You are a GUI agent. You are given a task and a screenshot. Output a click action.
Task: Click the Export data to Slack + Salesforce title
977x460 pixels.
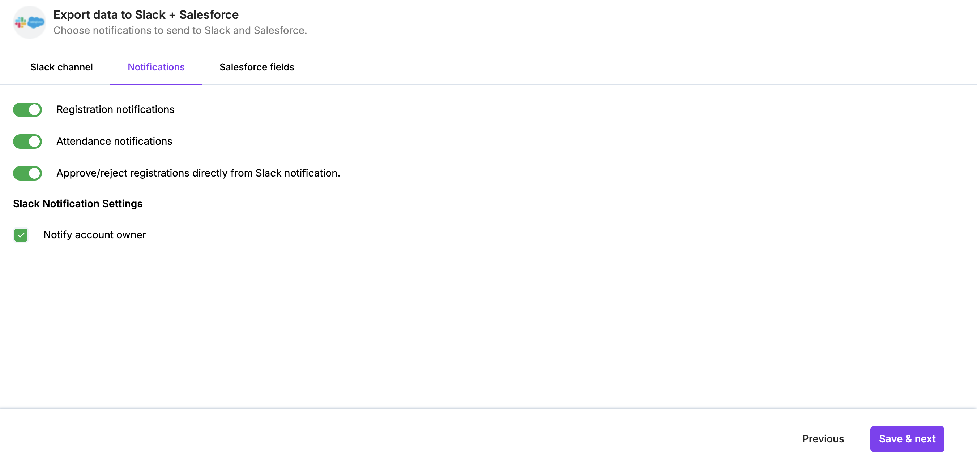click(146, 15)
